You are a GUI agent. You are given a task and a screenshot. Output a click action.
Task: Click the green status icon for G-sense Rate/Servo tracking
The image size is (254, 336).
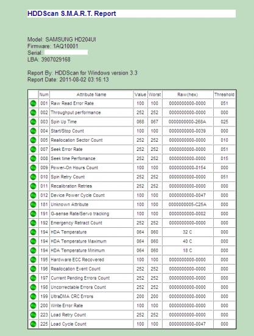pos(33,214)
